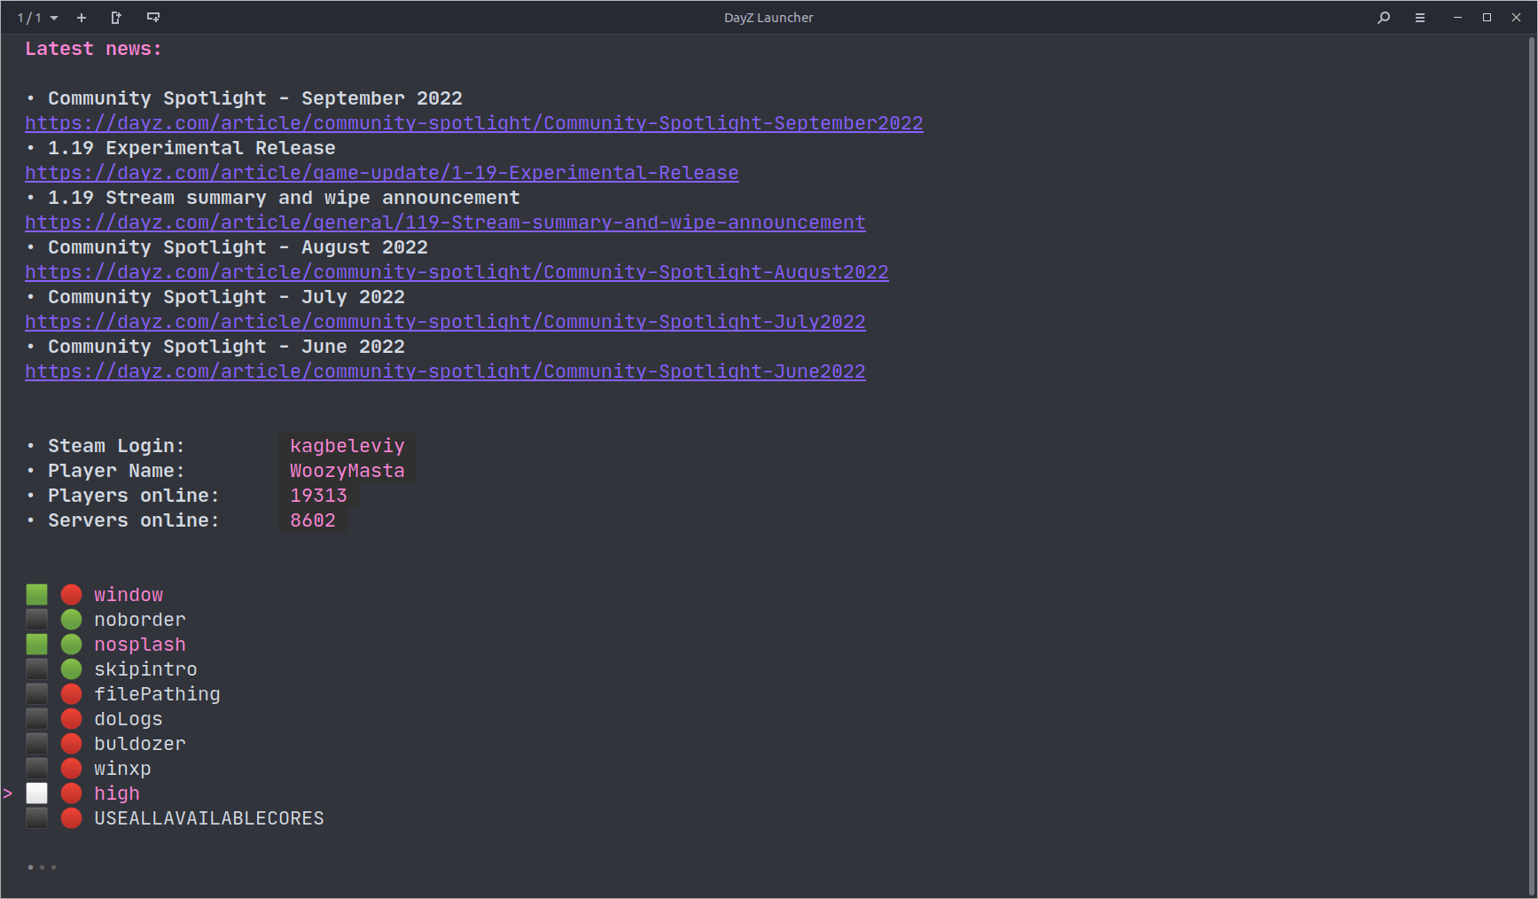Toggle the high option checkbox
Viewport: 1538px width, 899px height.
[36, 793]
